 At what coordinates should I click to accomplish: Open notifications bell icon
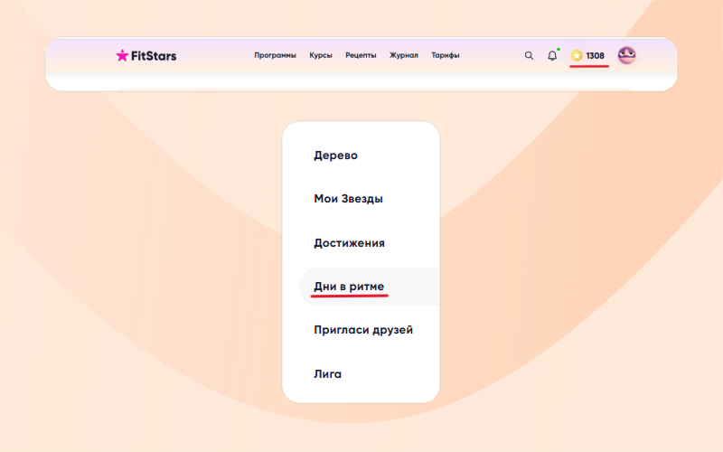pyautogui.click(x=552, y=55)
